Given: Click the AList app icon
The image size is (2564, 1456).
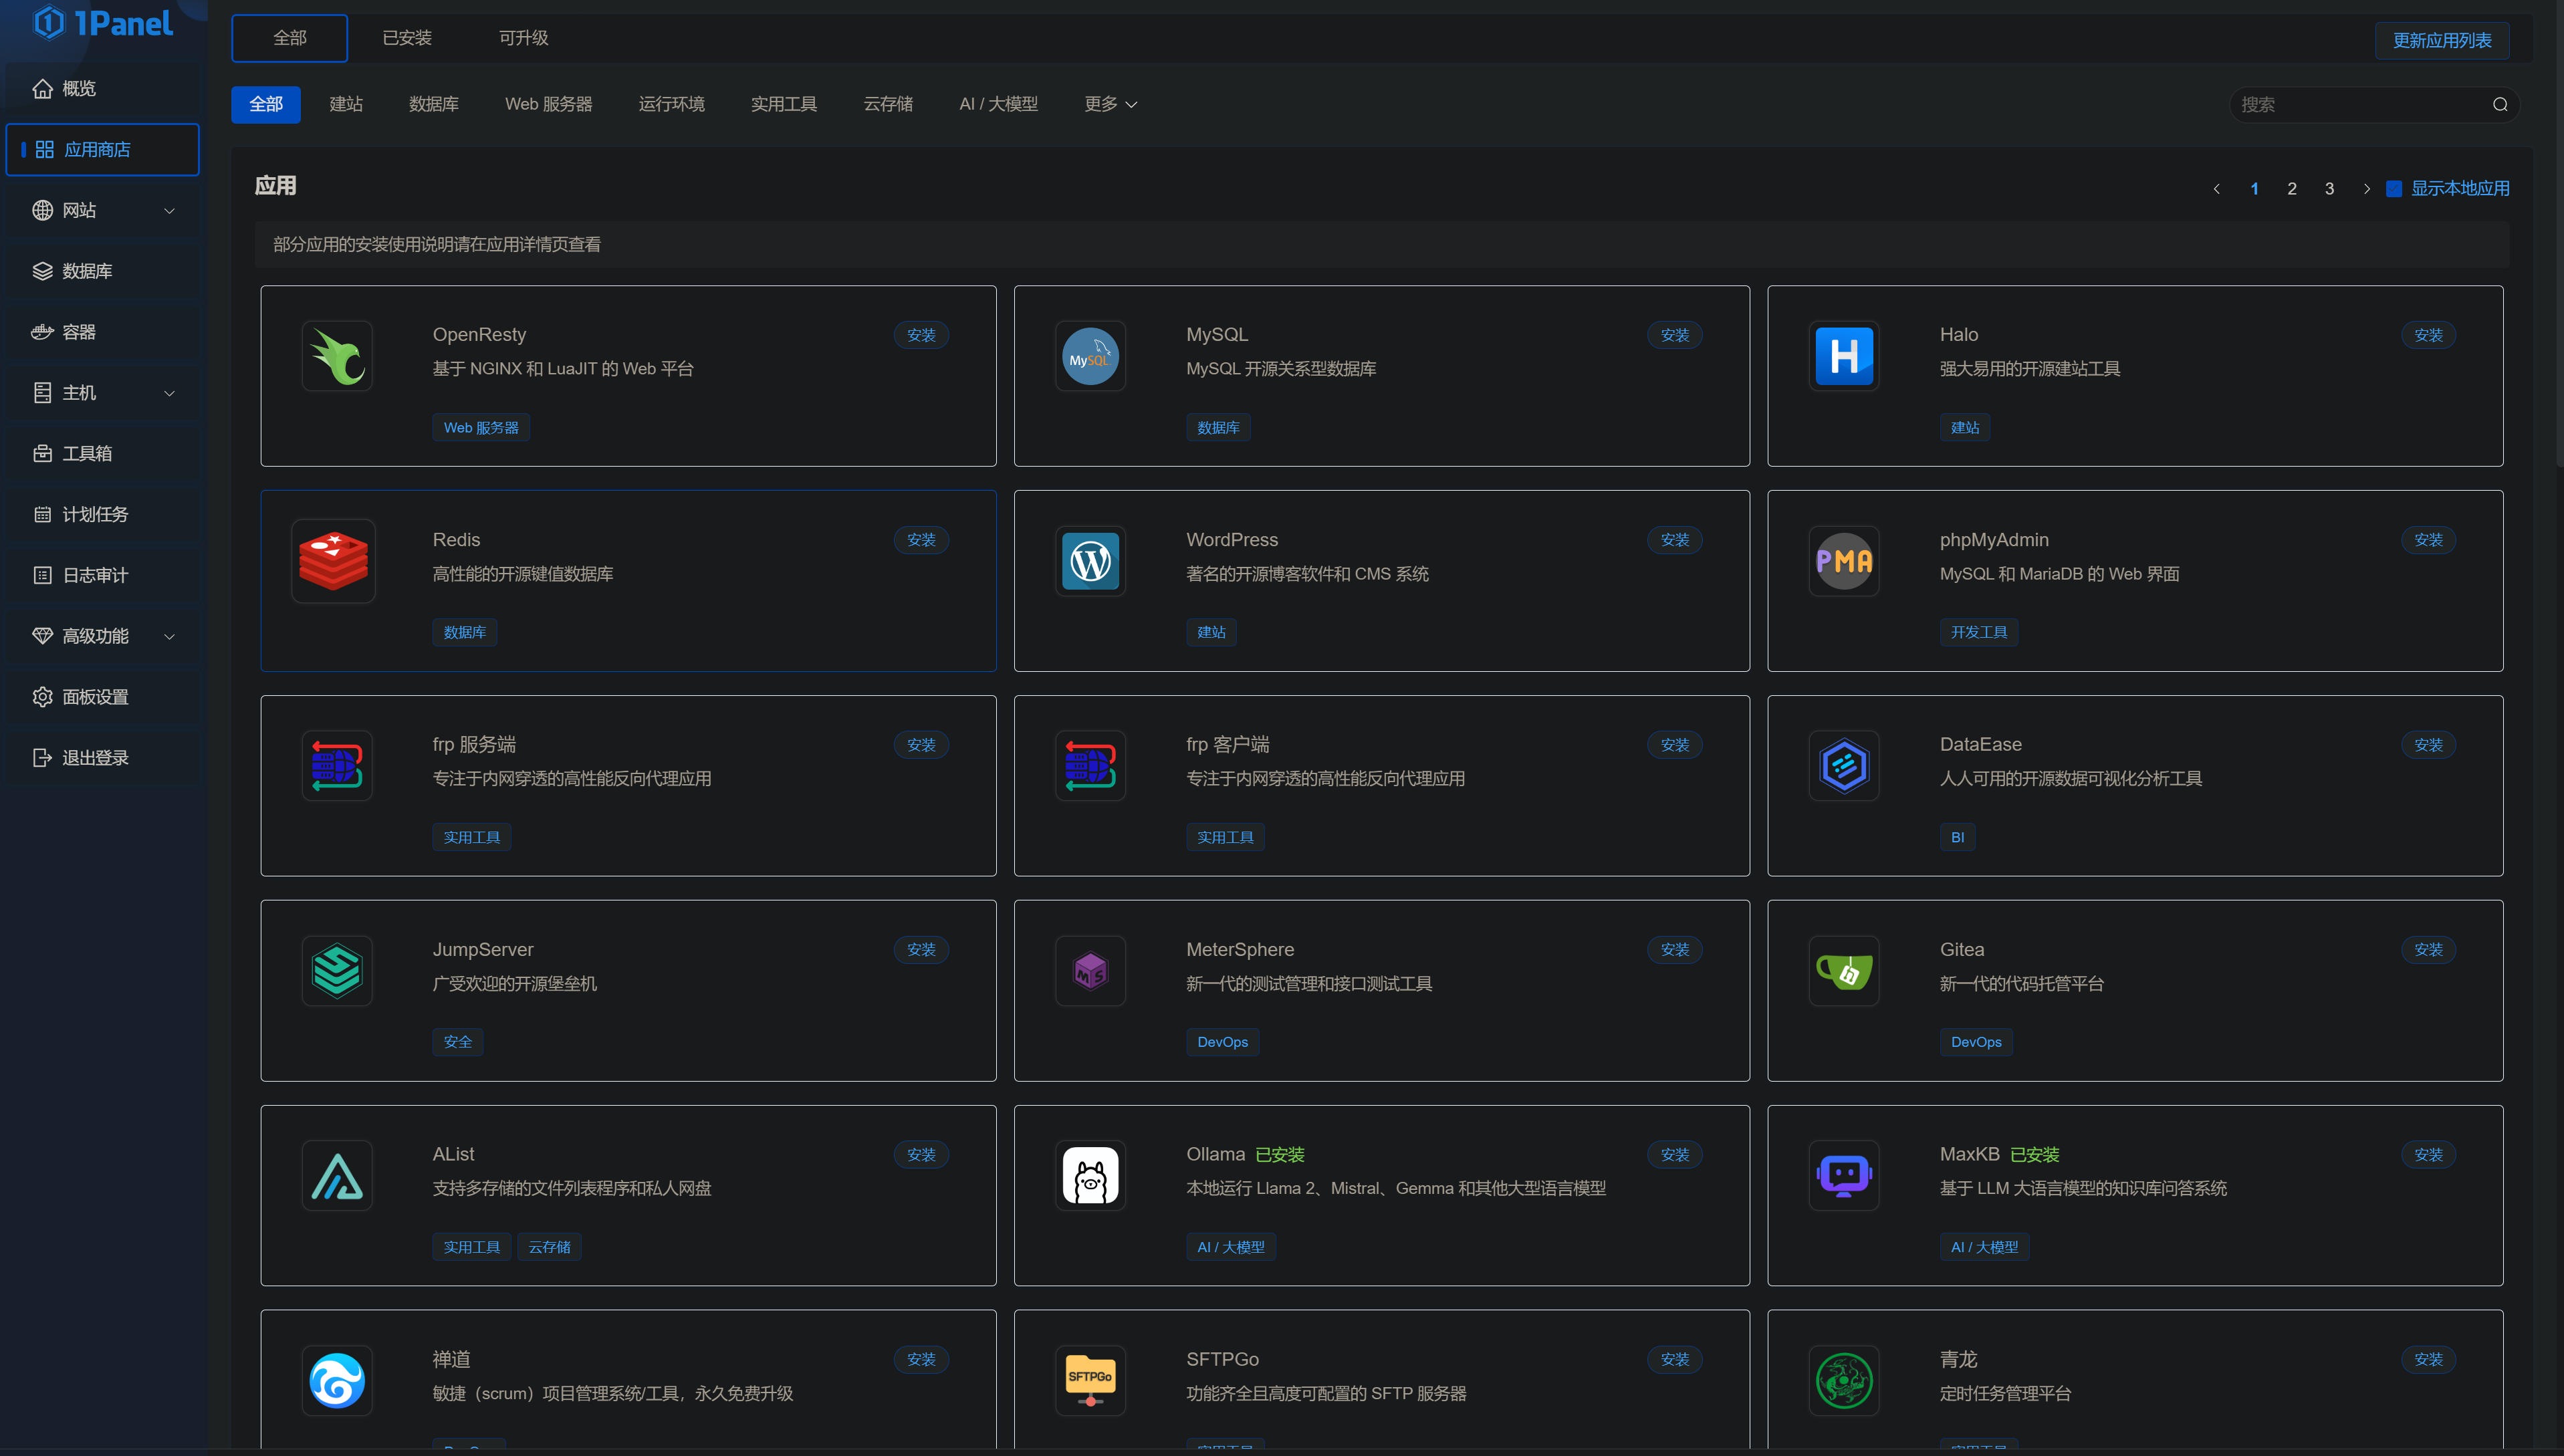Looking at the screenshot, I should click(x=337, y=1176).
